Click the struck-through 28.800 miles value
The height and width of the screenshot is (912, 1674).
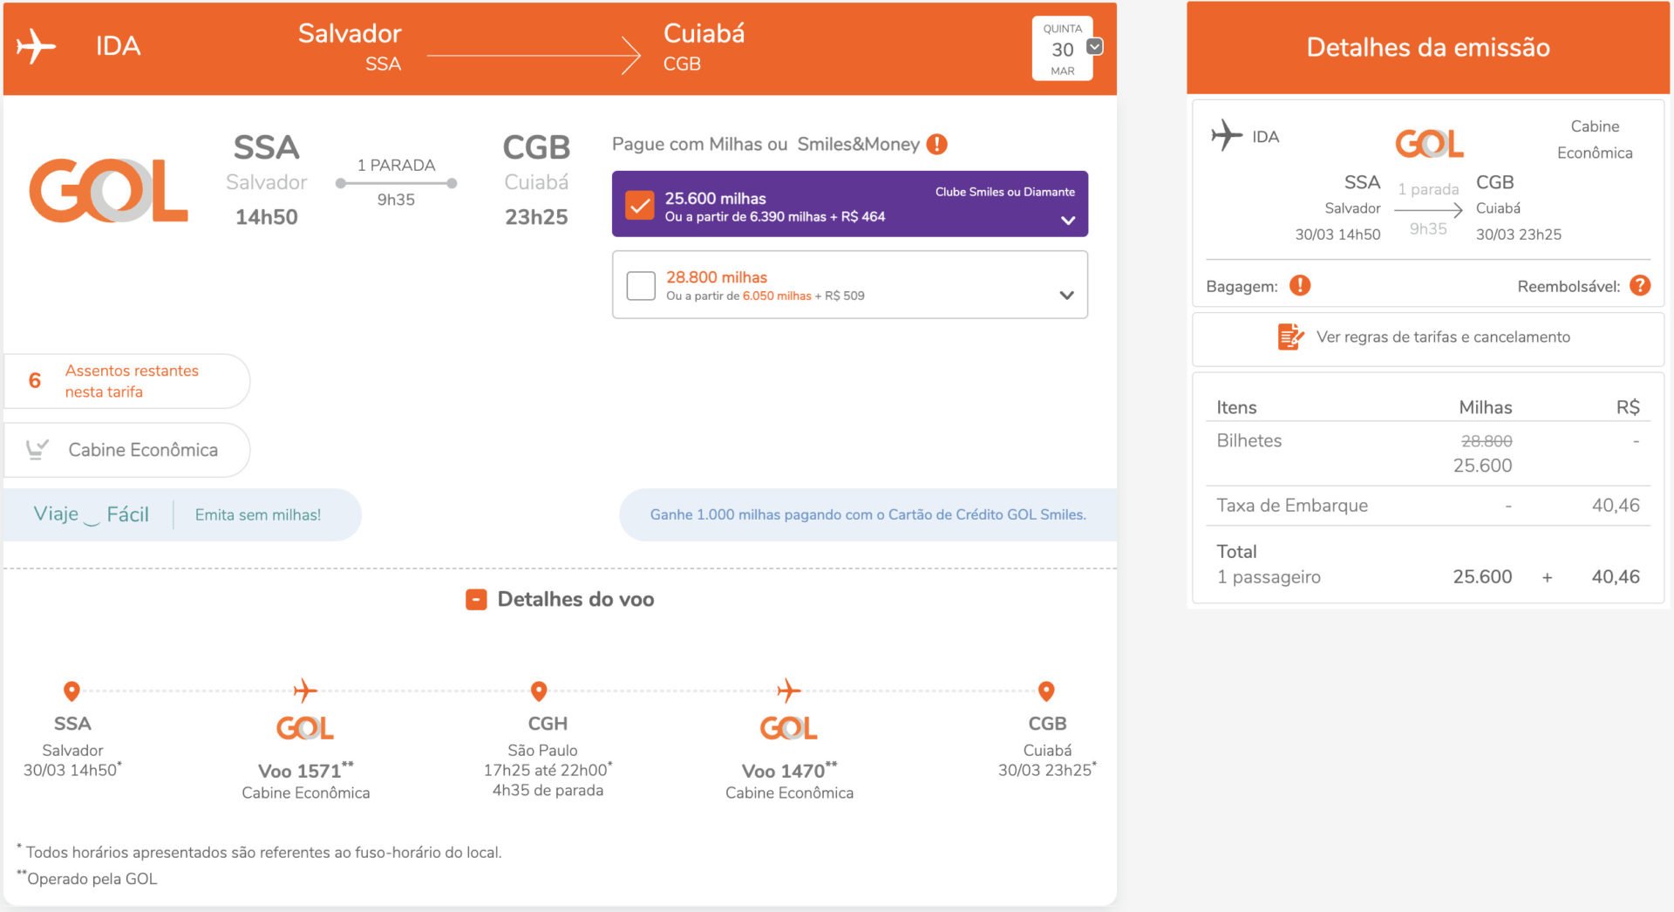click(1487, 441)
